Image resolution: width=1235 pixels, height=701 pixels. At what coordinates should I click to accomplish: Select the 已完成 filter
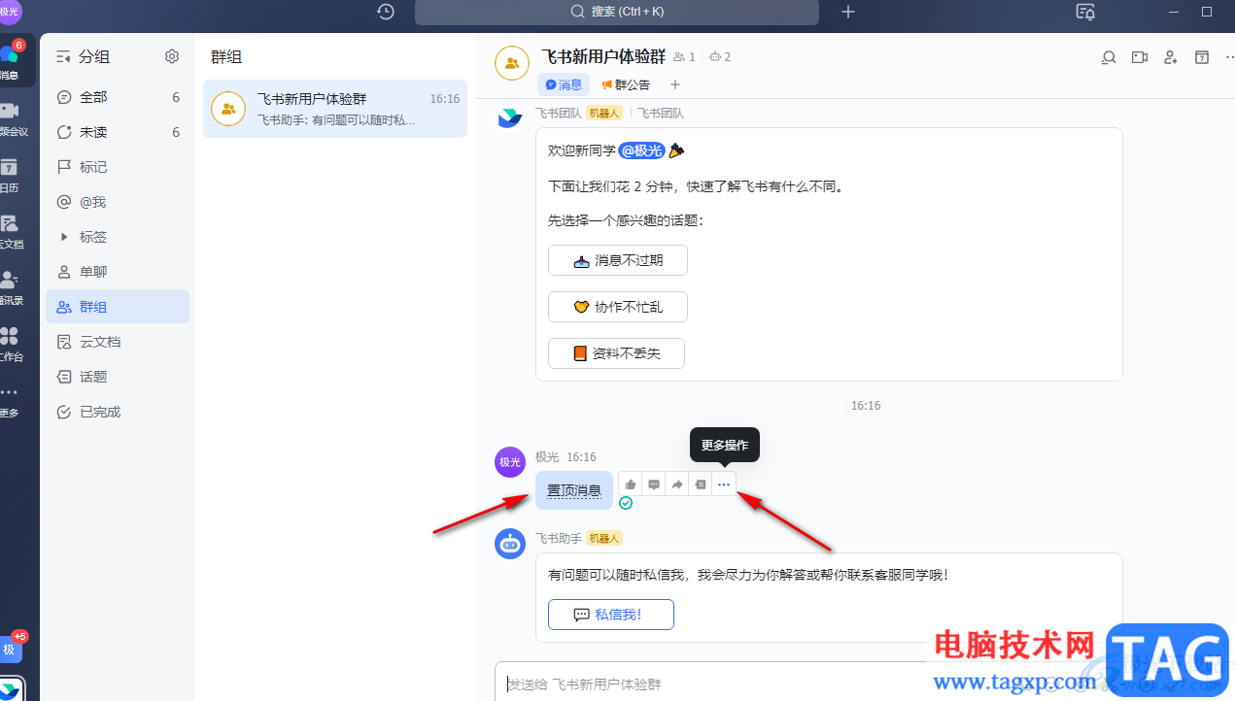point(118,412)
